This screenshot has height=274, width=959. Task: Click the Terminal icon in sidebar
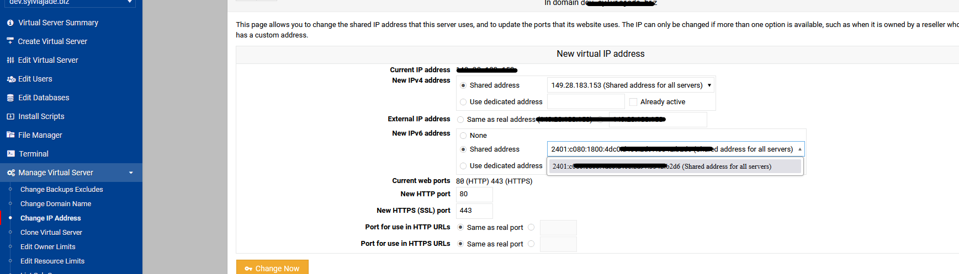(x=10, y=154)
